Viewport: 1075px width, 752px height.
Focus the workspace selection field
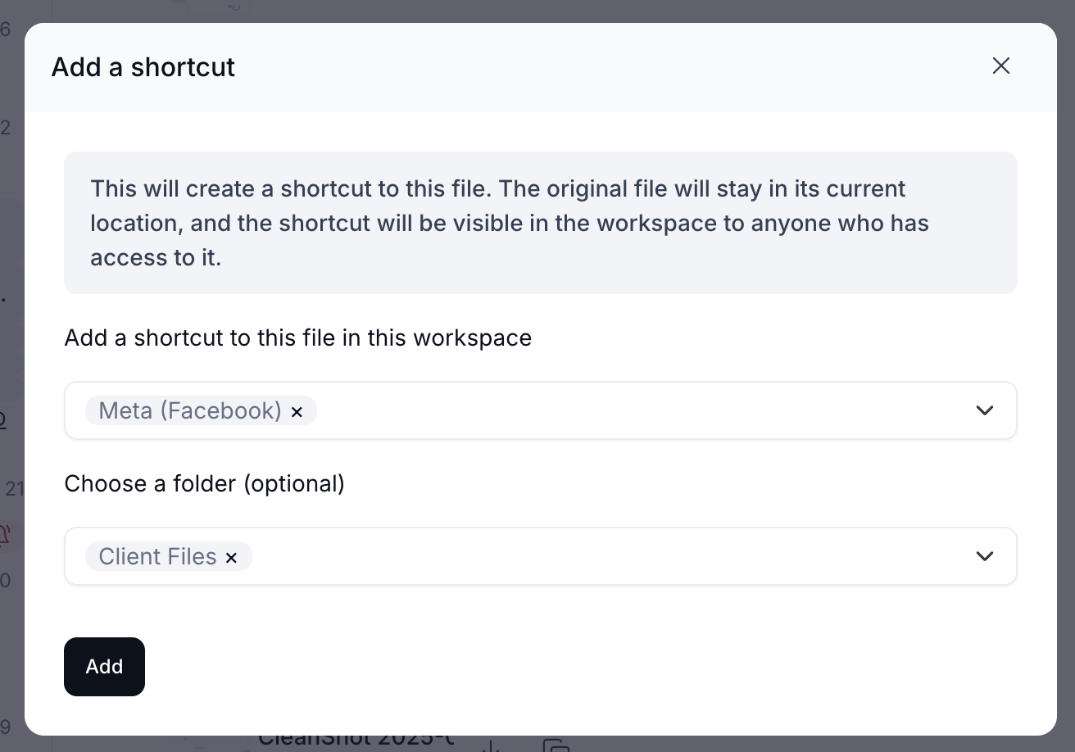click(x=541, y=410)
